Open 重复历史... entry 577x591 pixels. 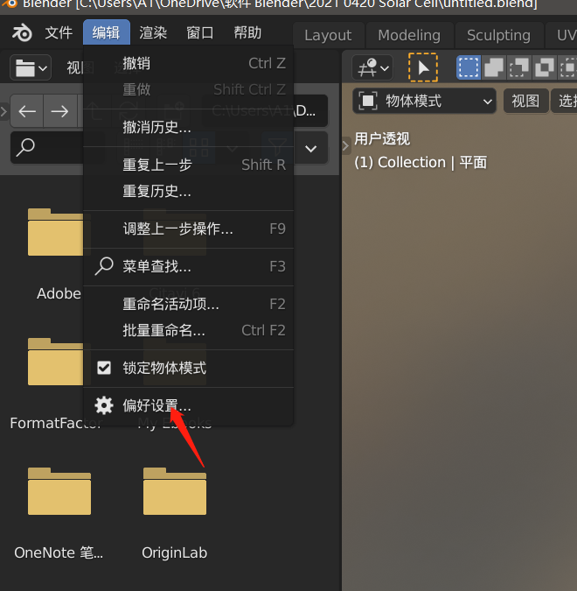coord(188,191)
